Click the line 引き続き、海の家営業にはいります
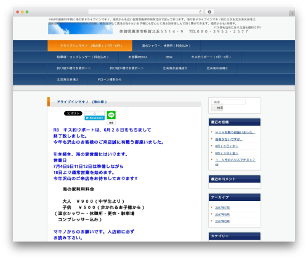 pos(91,154)
